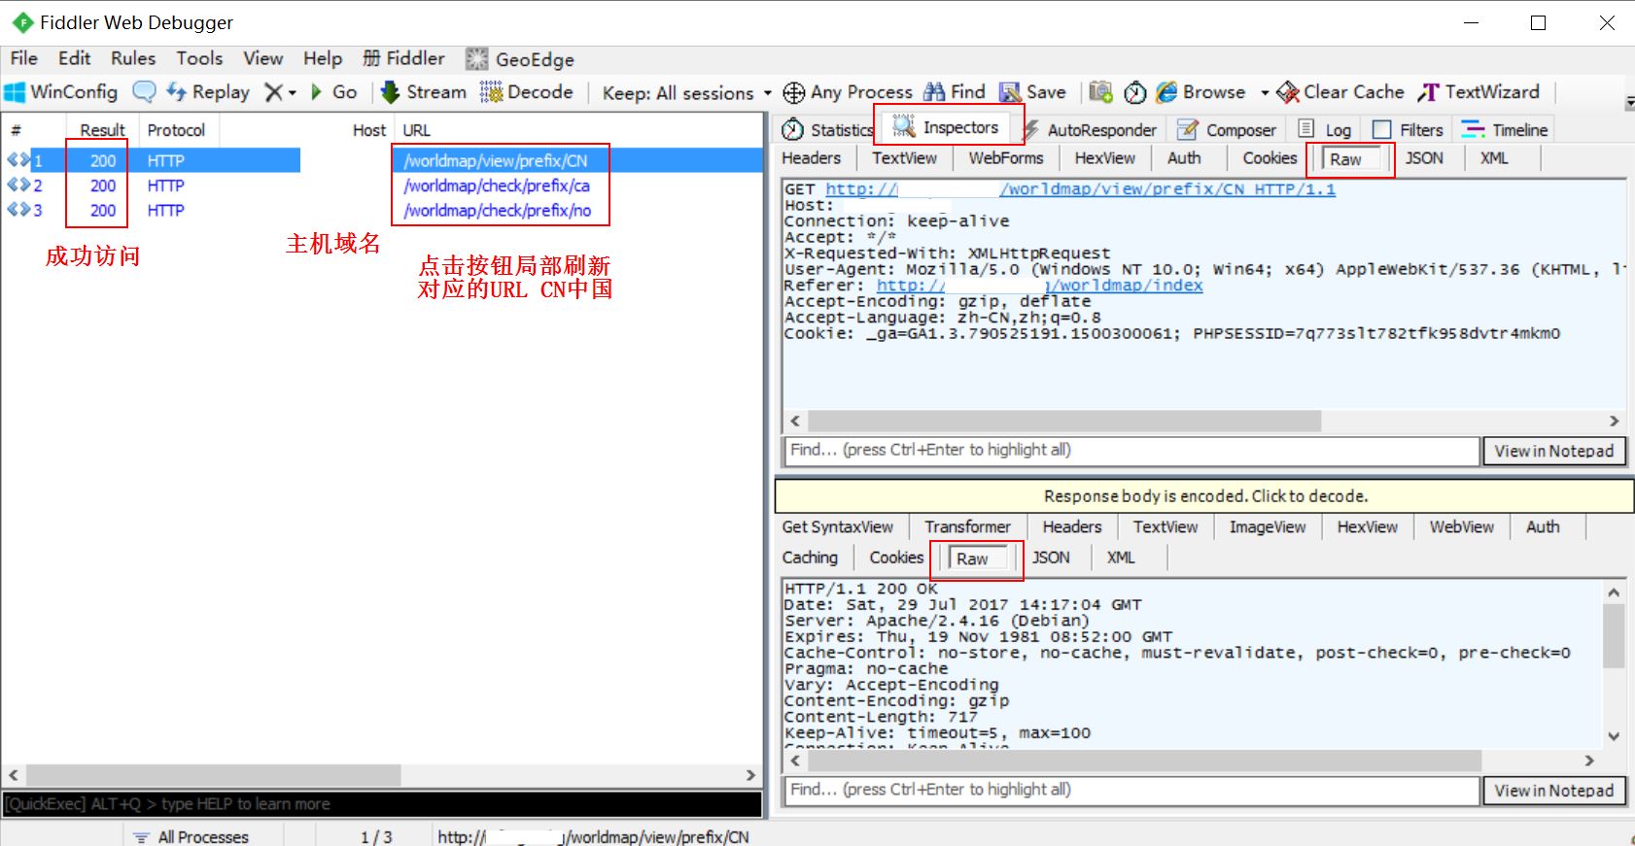Select session 2 worldmap/check/prefix/ca
Viewport: 1635px width, 846px height.
[383, 186]
